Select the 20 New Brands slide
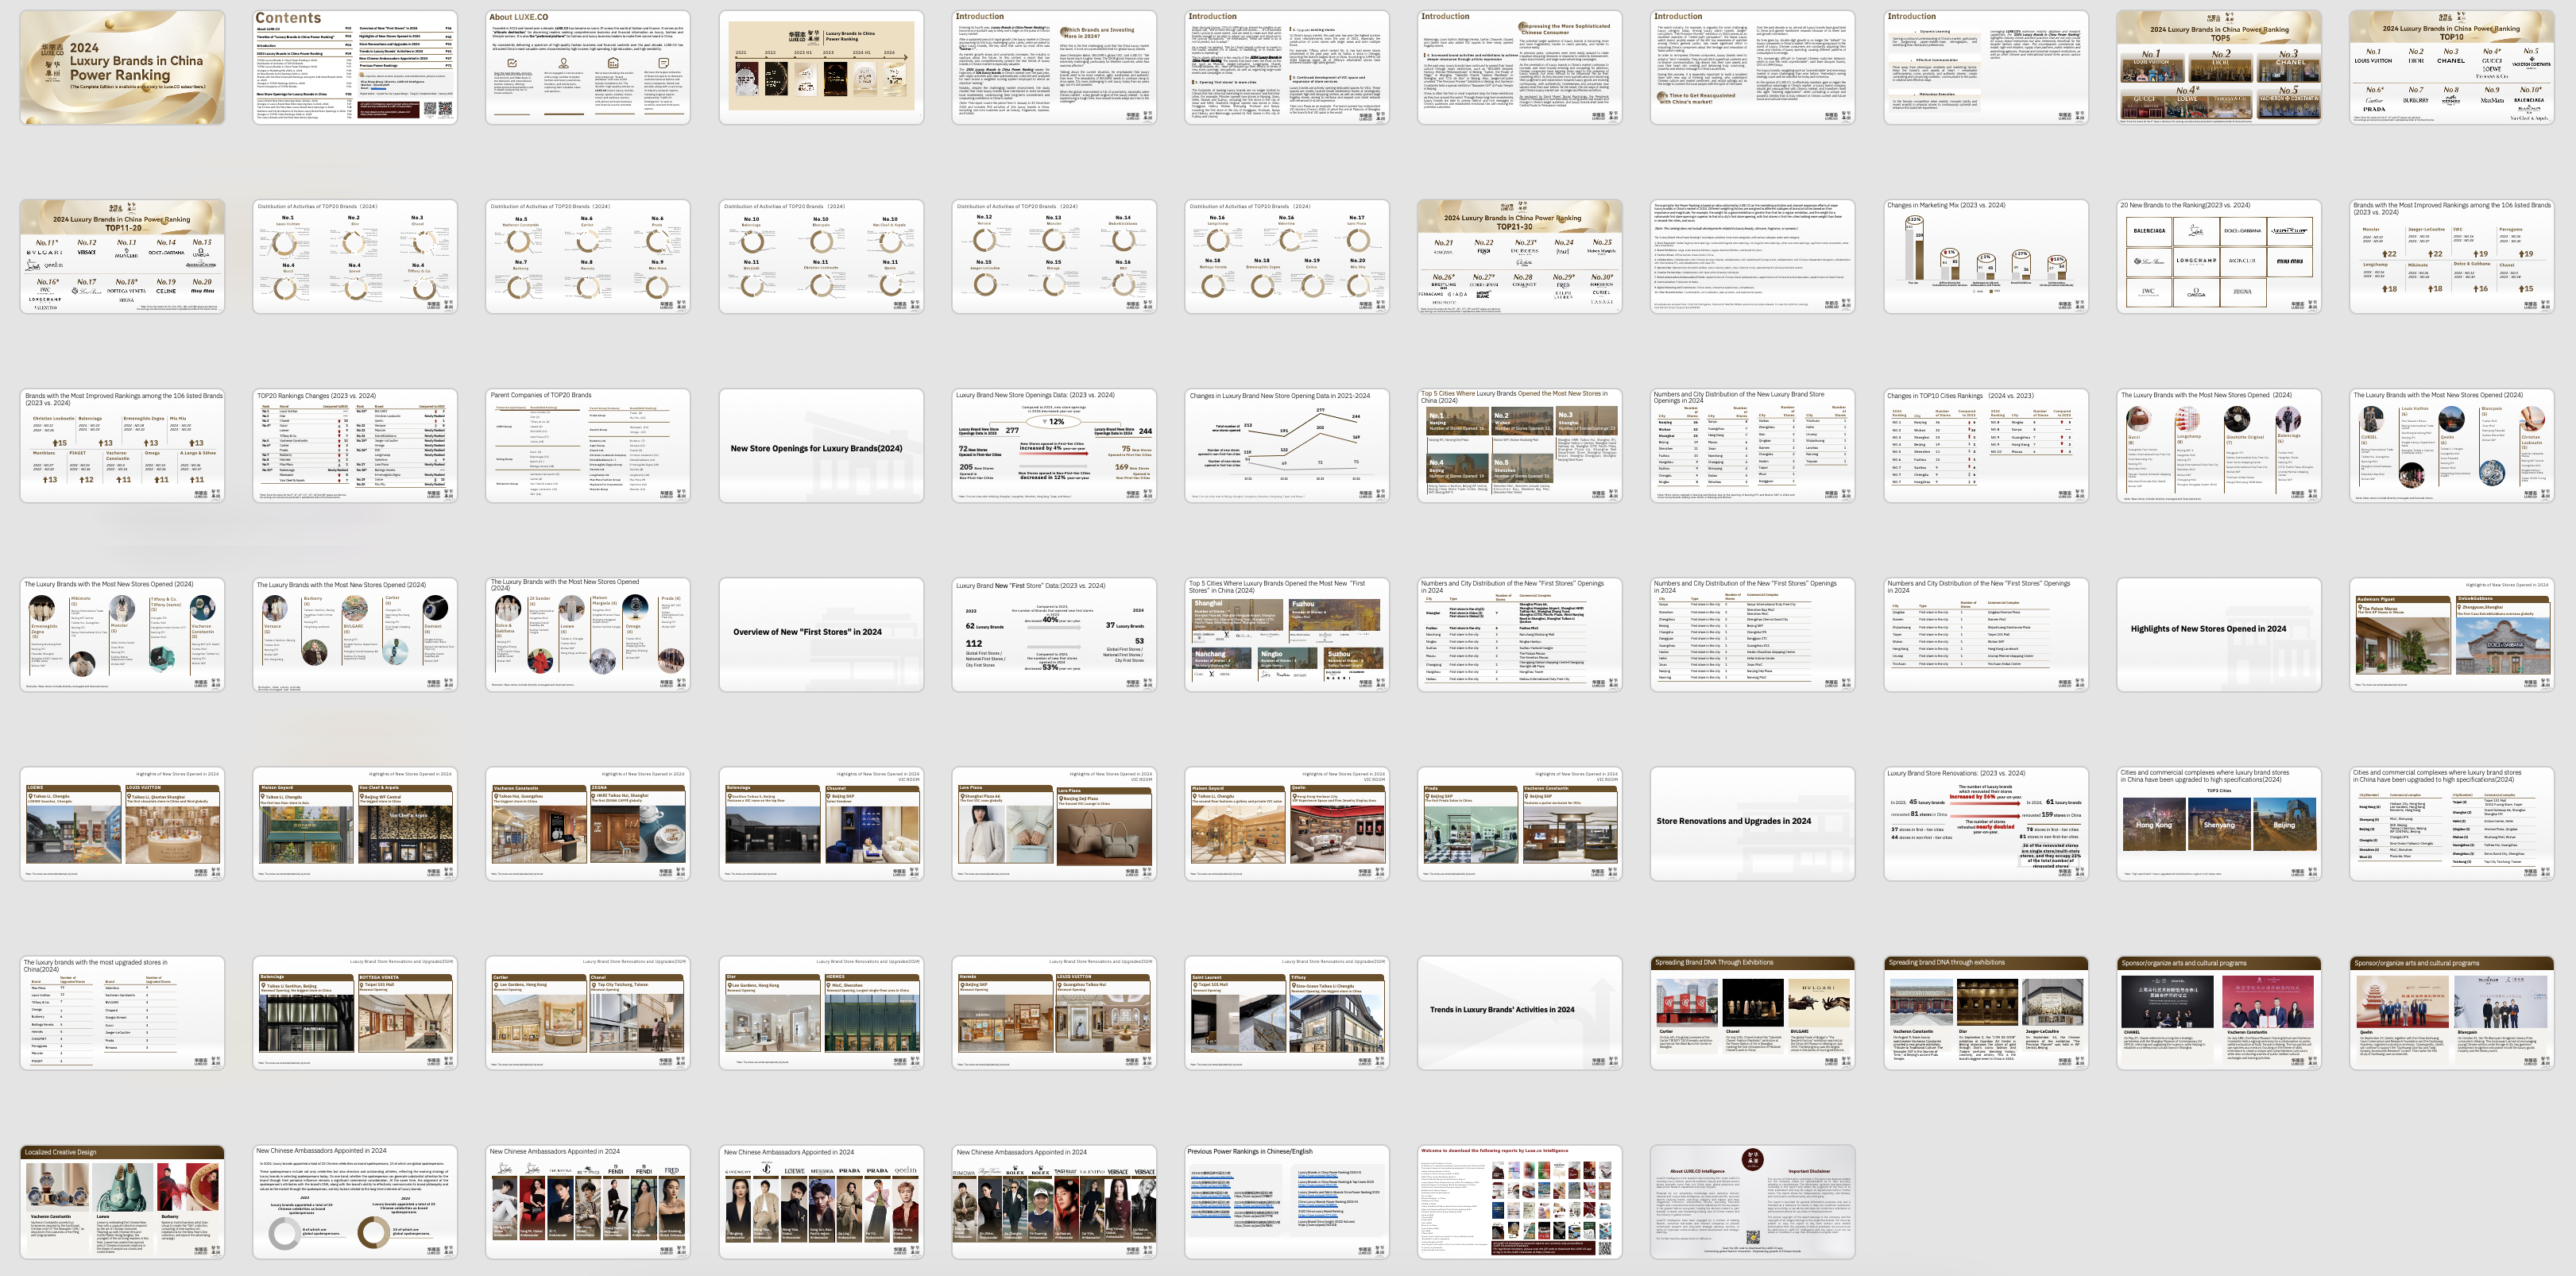This screenshot has height=1276, width=2576. tap(2218, 257)
